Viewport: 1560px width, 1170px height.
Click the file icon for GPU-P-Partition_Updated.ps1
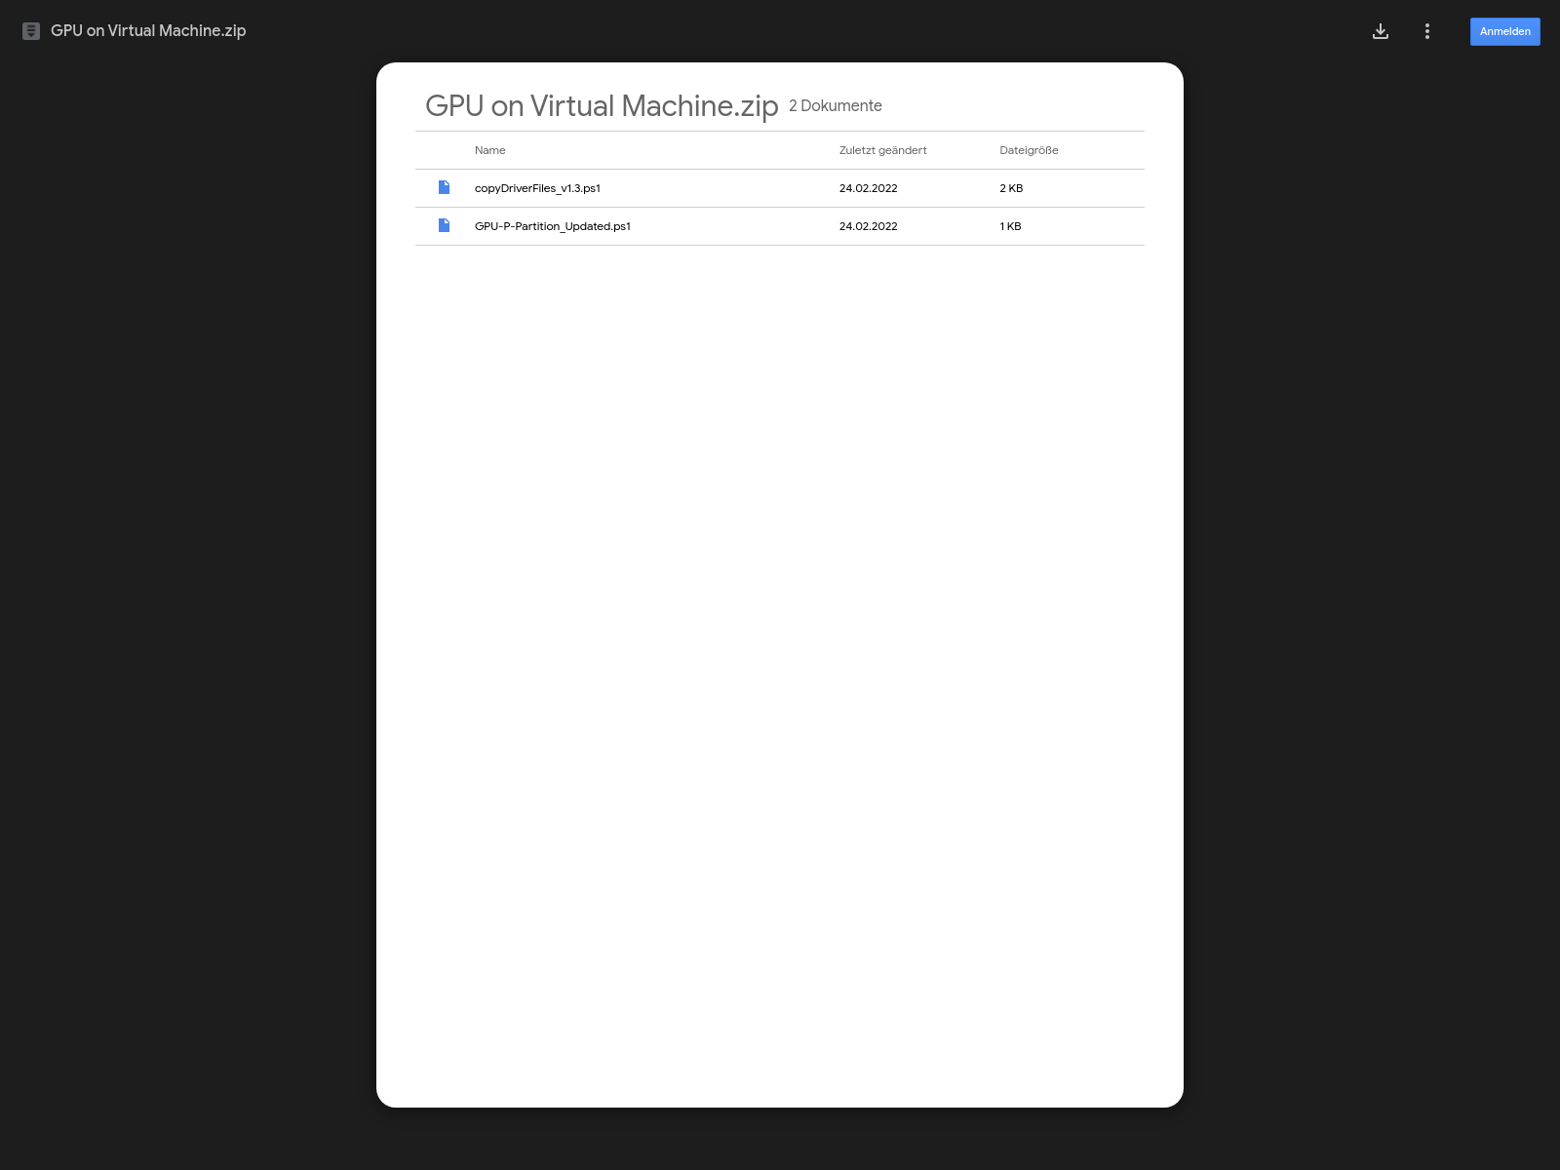pyautogui.click(x=445, y=225)
